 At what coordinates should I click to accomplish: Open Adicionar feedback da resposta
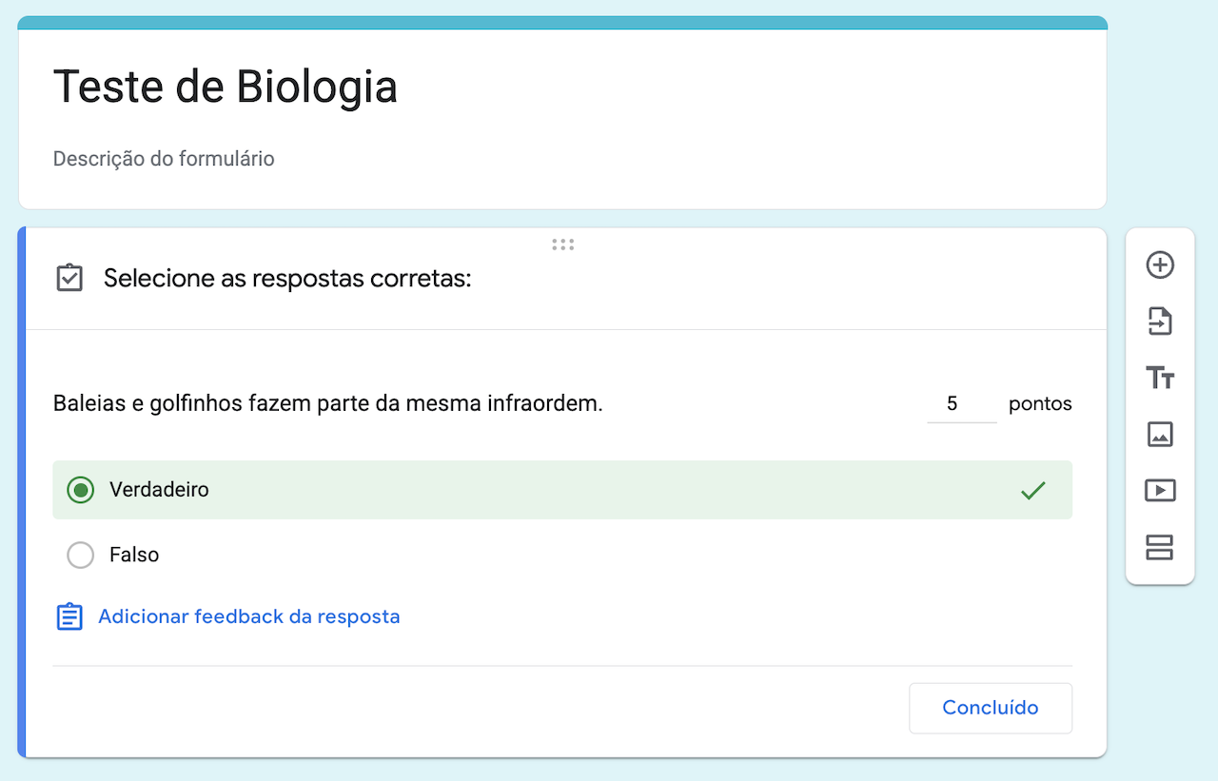[249, 615]
